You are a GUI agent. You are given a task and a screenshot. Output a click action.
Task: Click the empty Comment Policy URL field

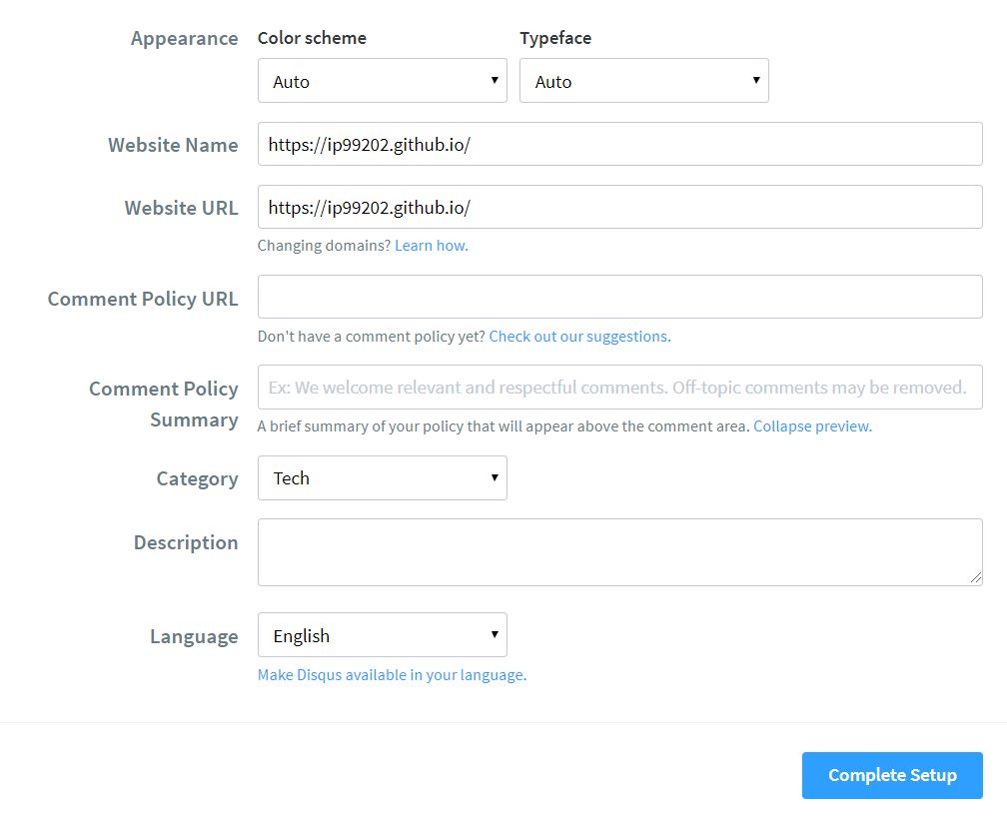pos(619,296)
